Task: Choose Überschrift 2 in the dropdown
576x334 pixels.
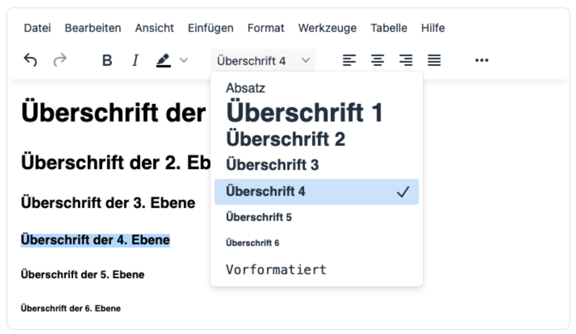Action: pos(317,139)
